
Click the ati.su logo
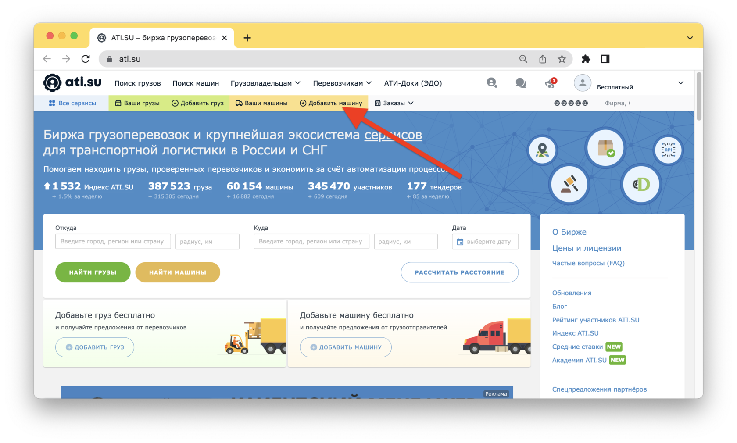(x=72, y=83)
